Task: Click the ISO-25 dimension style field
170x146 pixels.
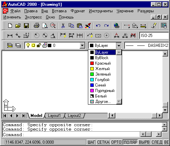Action: tap(154, 36)
